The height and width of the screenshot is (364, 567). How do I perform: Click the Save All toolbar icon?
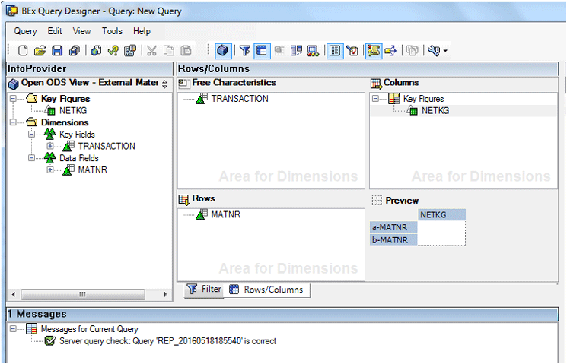[74, 51]
